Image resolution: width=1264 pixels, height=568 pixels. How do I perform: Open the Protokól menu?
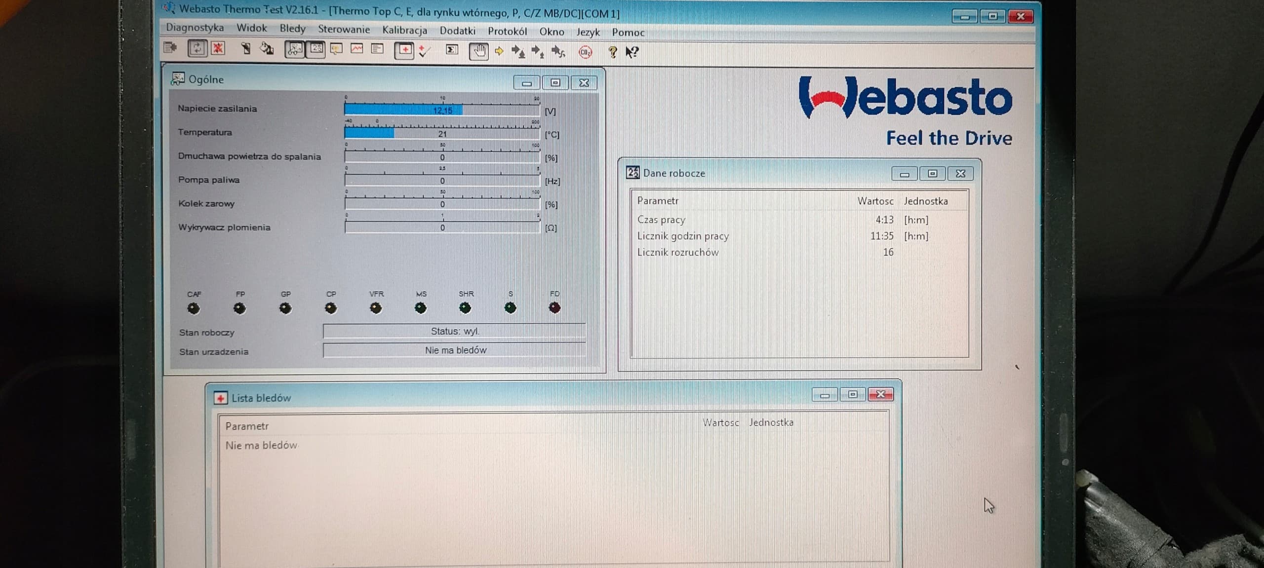click(x=507, y=31)
